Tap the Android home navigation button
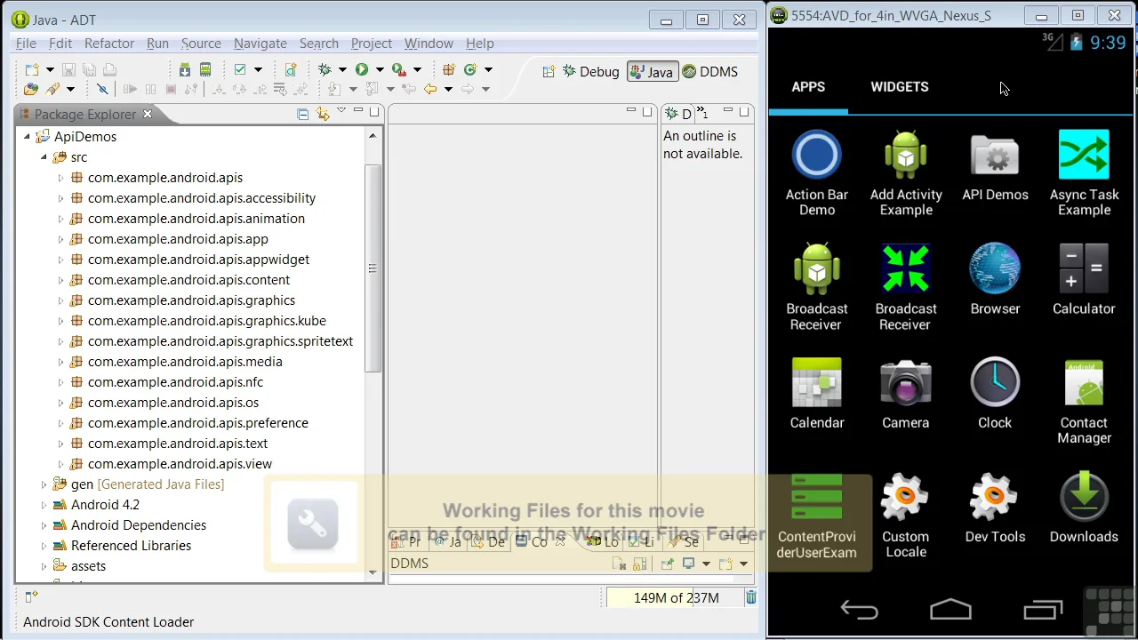The image size is (1138, 640). [x=950, y=610]
